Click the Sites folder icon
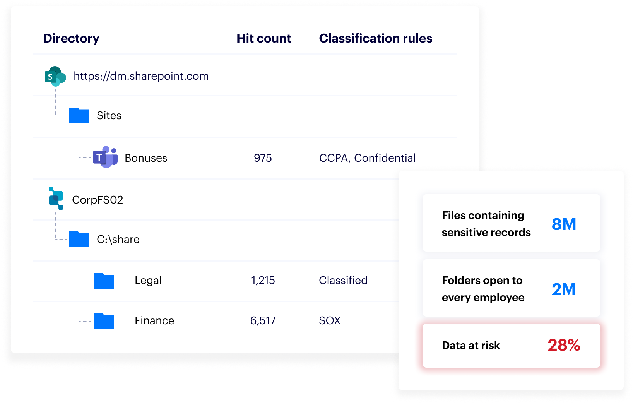Viewport: 633px width, 404px height. 79,115
